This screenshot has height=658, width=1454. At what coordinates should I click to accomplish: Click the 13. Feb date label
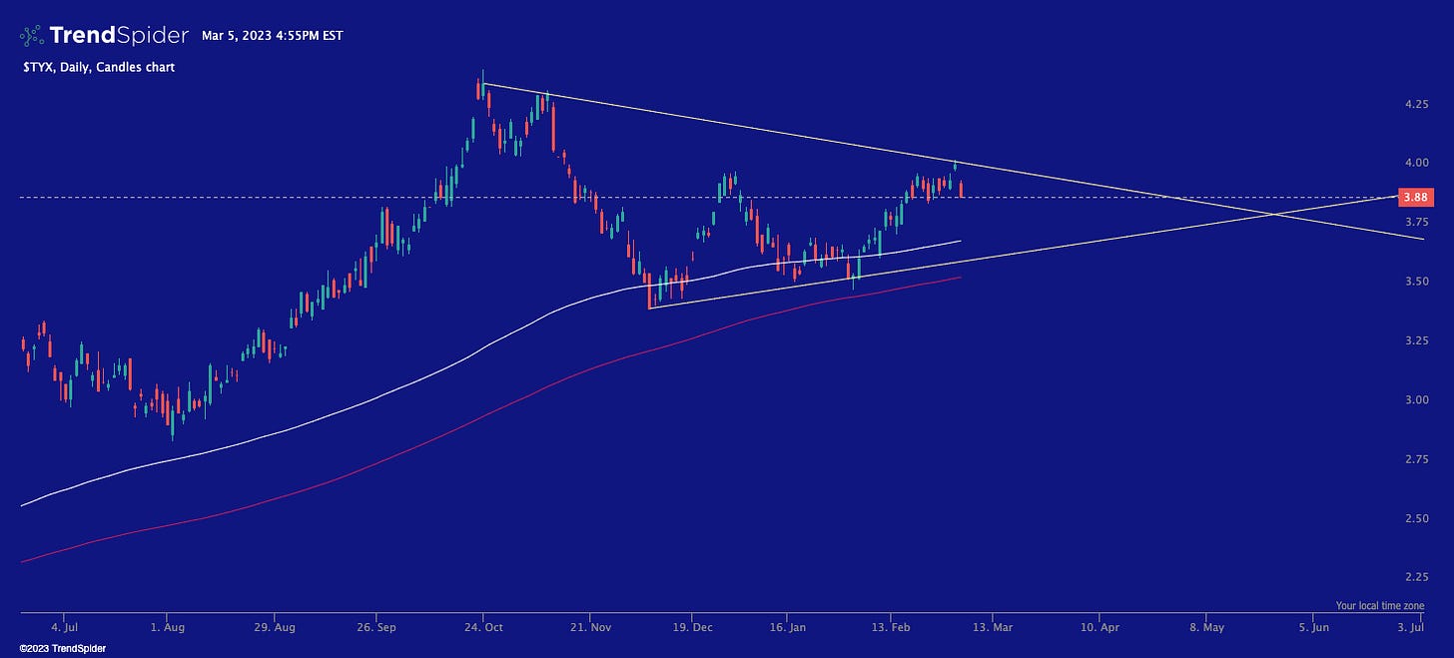892,628
